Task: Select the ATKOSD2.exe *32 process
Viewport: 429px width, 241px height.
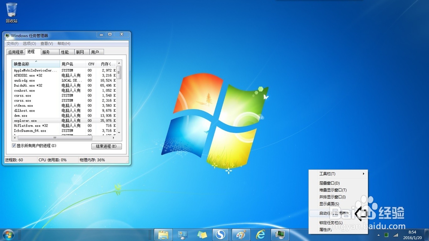Action: [x=64, y=75]
